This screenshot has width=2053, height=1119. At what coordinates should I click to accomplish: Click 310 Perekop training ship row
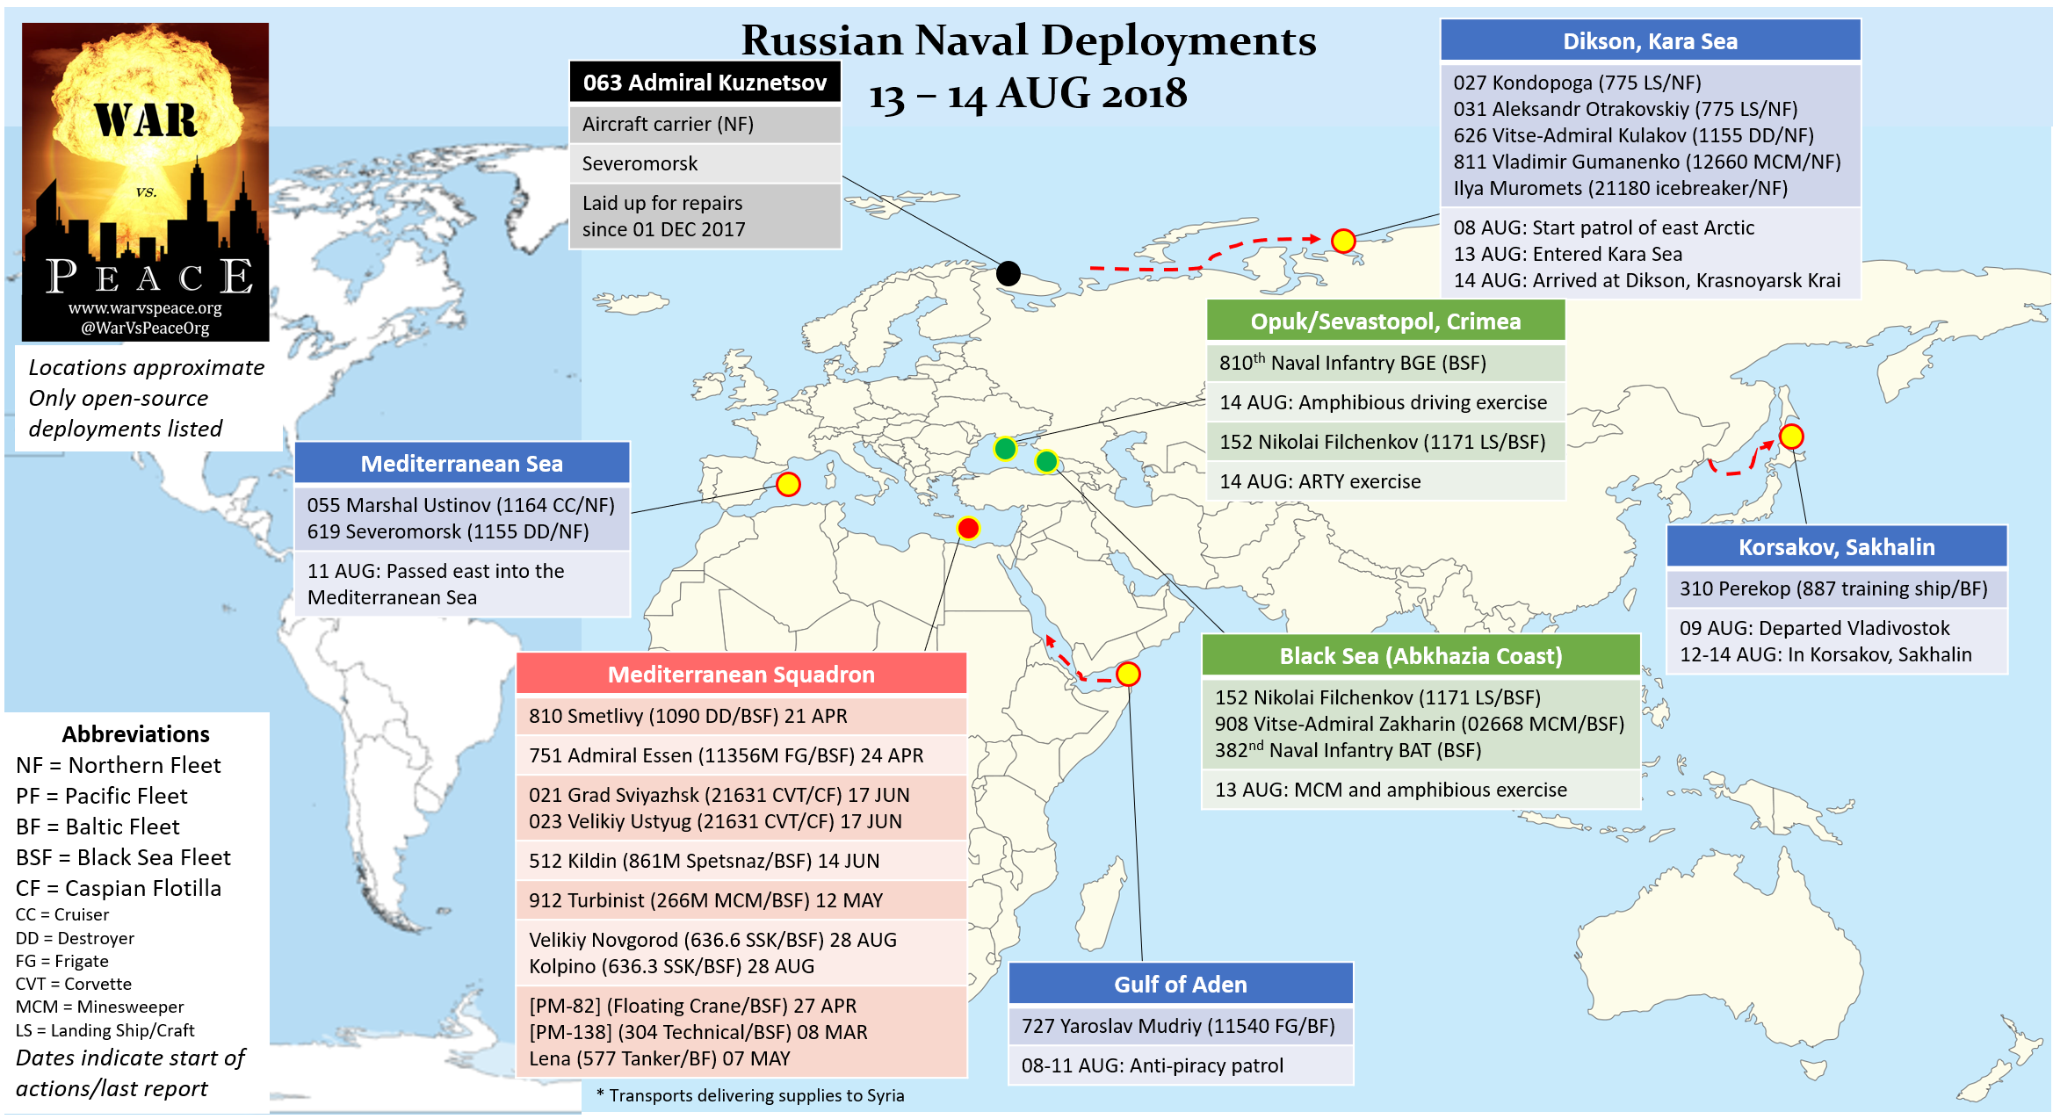point(1837,588)
